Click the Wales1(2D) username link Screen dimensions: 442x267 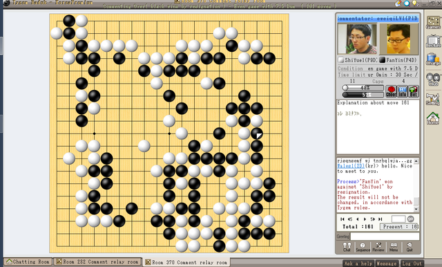click(351, 166)
